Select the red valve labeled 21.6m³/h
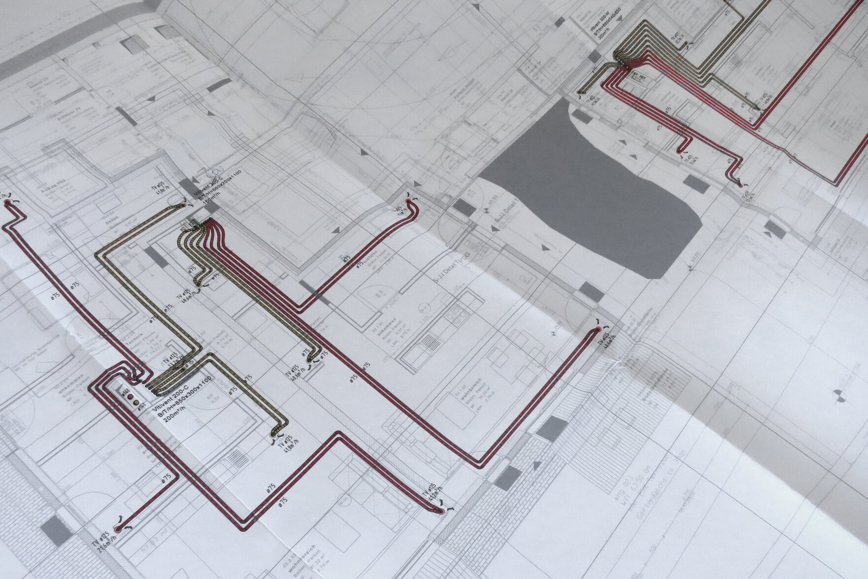Screen dimensions: 868x579 pyautogui.click(x=118, y=529)
